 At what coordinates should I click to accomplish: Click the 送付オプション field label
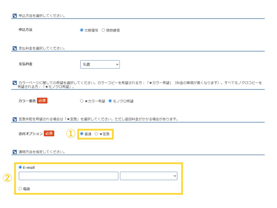click(x=31, y=134)
